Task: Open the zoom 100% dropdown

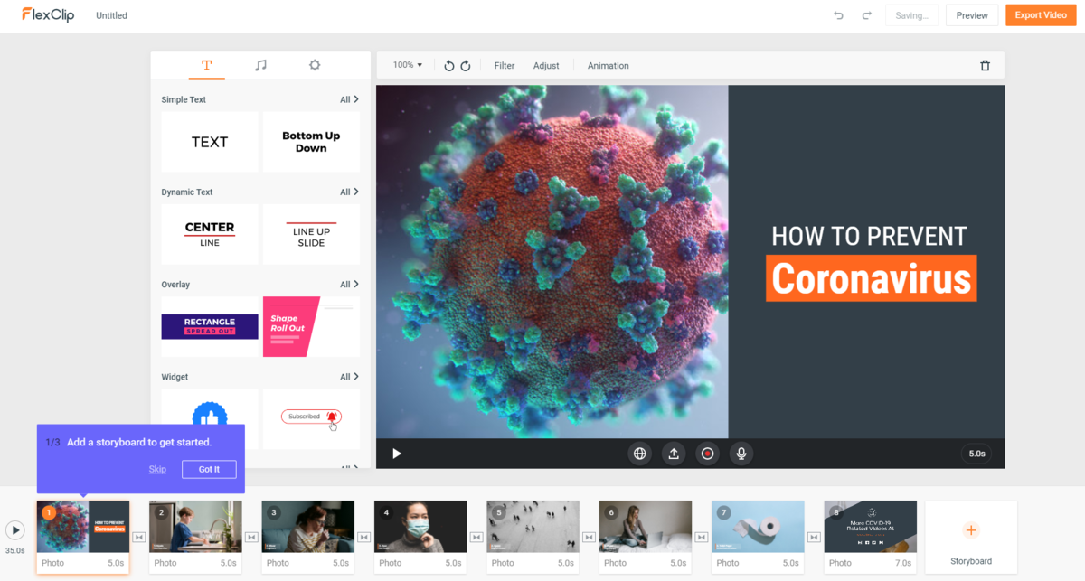Action: 408,65
